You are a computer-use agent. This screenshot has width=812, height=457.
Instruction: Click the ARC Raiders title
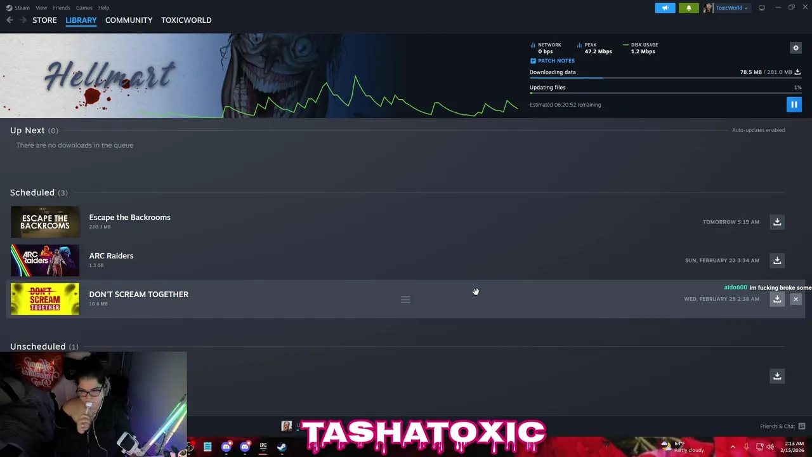click(x=111, y=256)
